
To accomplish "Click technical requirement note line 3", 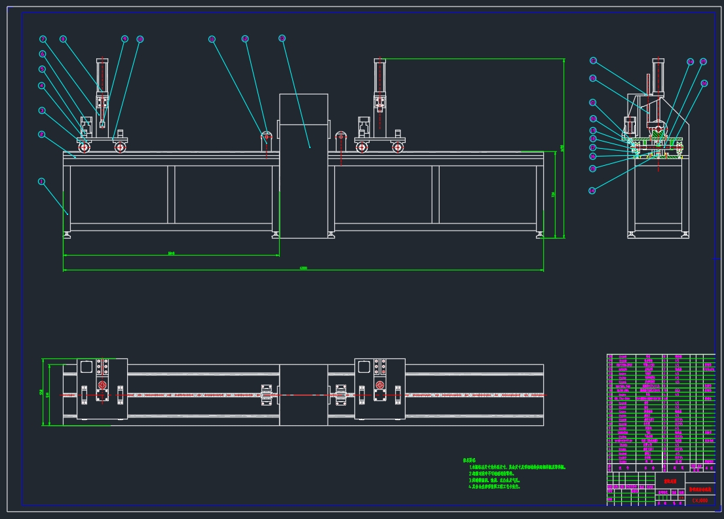I will (495, 480).
